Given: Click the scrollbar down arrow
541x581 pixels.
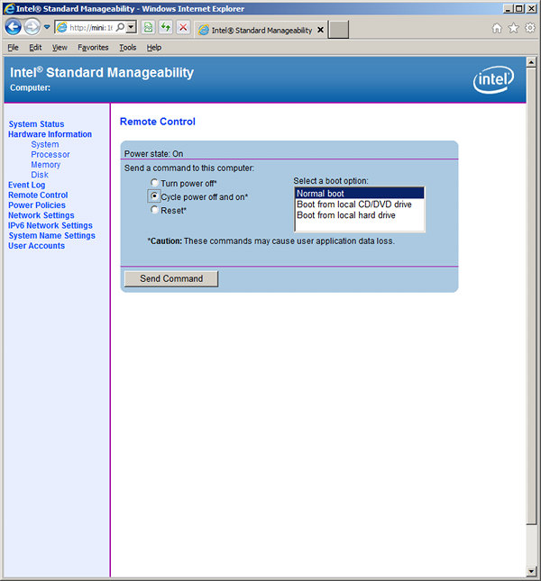Looking at the screenshot, I should (x=531, y=572).
